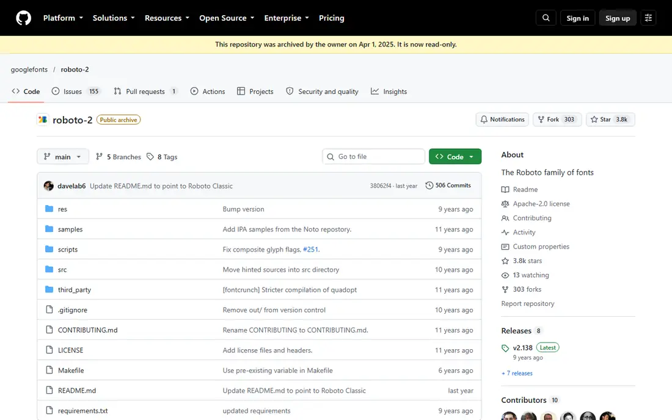672x420 pixels.
Task: Click Report repository link
Action: tap(528, 303)
